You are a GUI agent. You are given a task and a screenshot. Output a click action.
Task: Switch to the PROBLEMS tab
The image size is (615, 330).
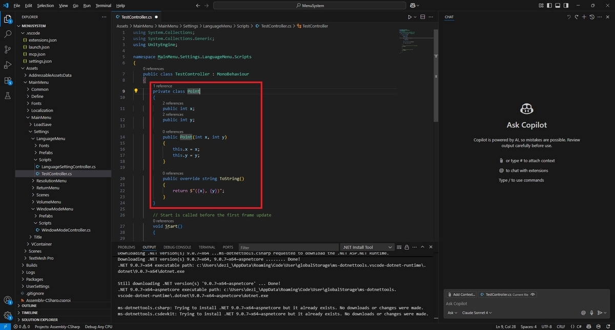coord(127,247)
